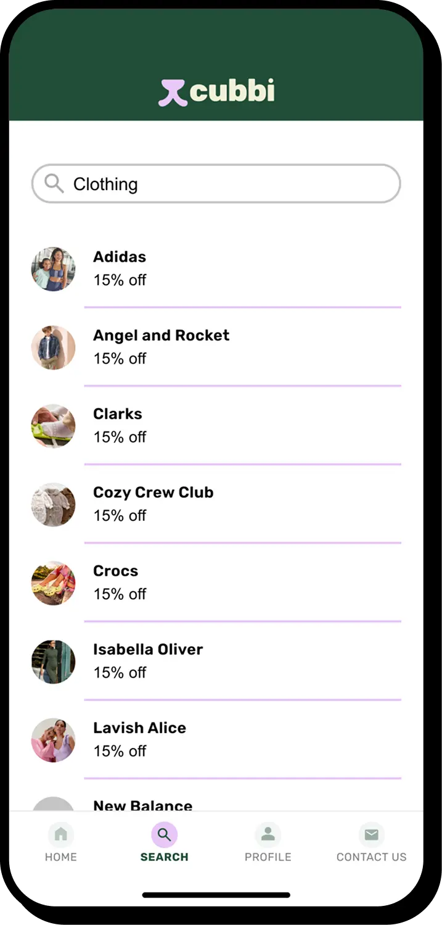The height and width of the screenshot is (925, 442).
Task: Tap the cubbi logo in header
Action: tap(216, 92)
